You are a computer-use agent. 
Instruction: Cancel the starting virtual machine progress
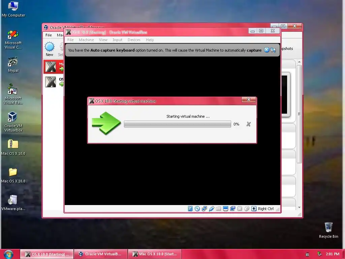(x=248, y=124)
